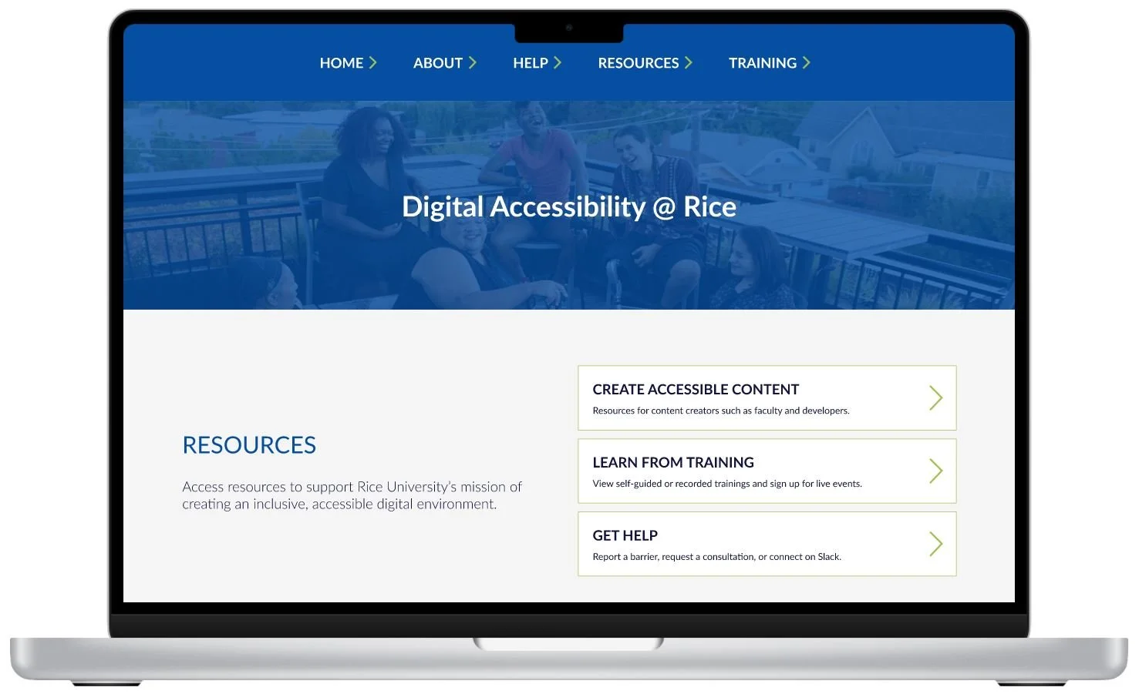This screenshot has height=694, width=1139.
Task: Click 'View self-guided or recorded trainings' description
Action: 727,484
